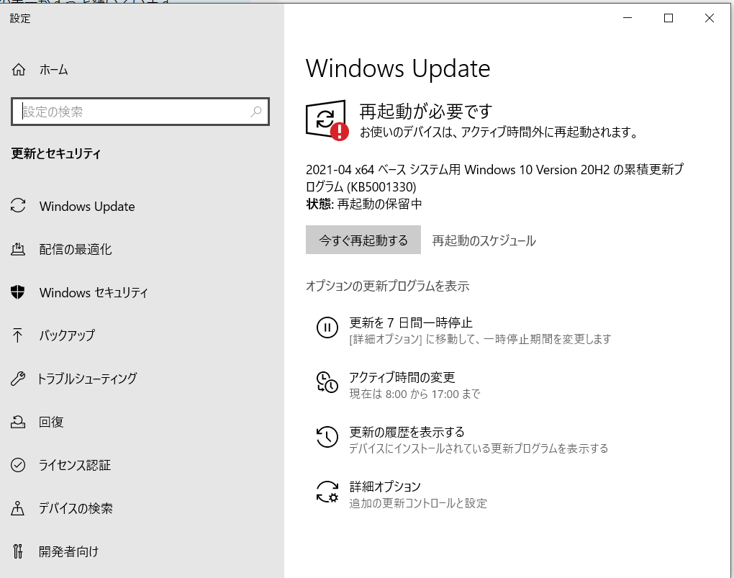Click the トラブルシューティング wrench icon
The width and height of the screenshot is (734, 578).
point(18,378)
